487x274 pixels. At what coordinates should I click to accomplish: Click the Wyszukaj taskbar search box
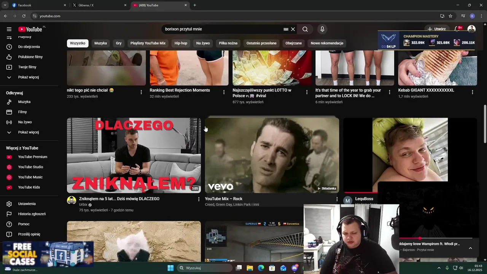(205, 268)
